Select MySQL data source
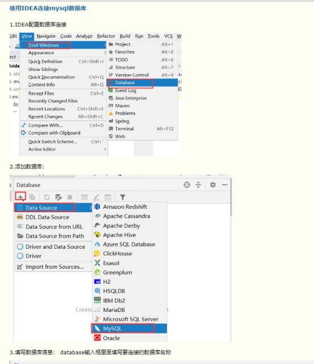The width and height of the screenshot is (314, 364). pos(130,329)
